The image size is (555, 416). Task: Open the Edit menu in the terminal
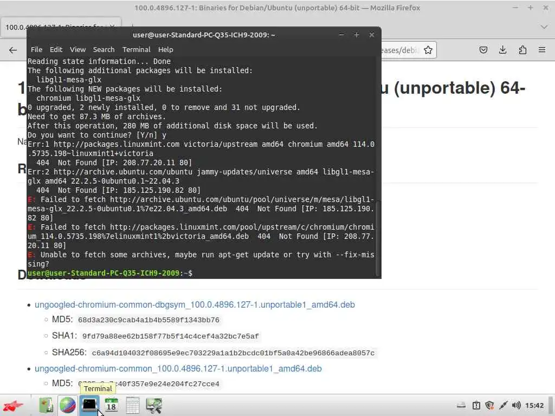click(x=56, y=49)
